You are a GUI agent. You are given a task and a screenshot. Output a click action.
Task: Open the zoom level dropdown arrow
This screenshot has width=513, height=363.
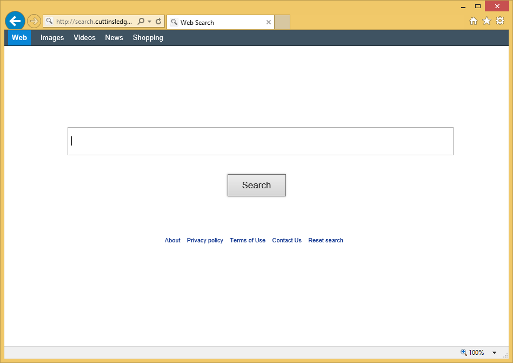pyautogui.click(x=494, y=353)
